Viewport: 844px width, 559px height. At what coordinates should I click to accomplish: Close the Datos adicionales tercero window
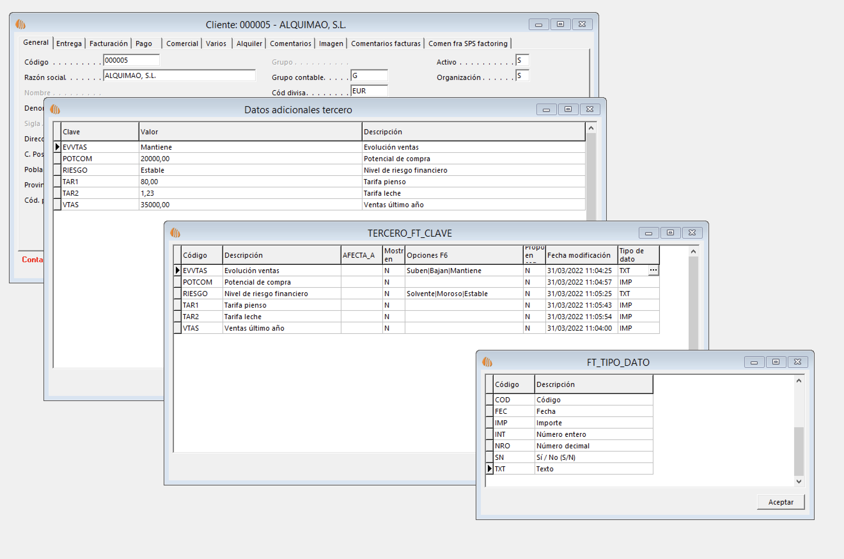pos(590,109)
